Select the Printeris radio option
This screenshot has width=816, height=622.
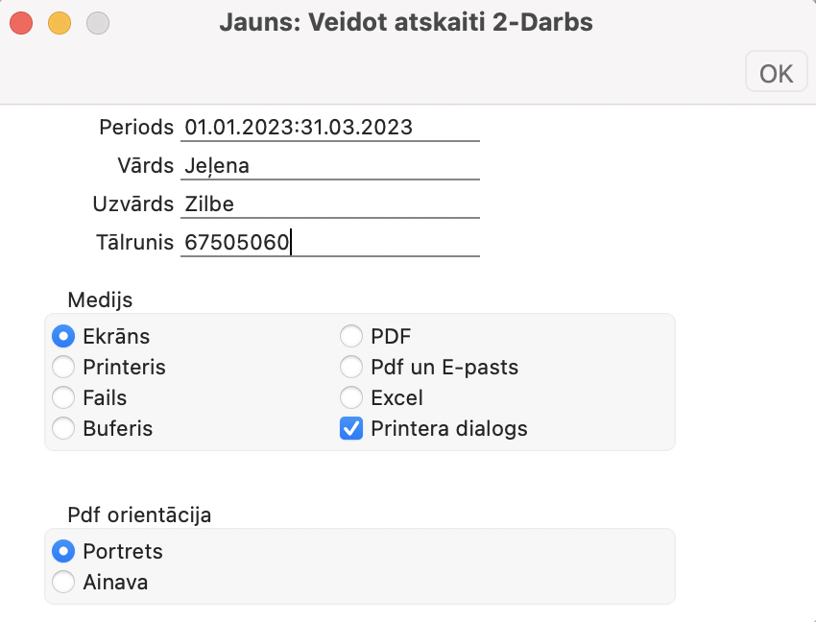coord(63,367)
